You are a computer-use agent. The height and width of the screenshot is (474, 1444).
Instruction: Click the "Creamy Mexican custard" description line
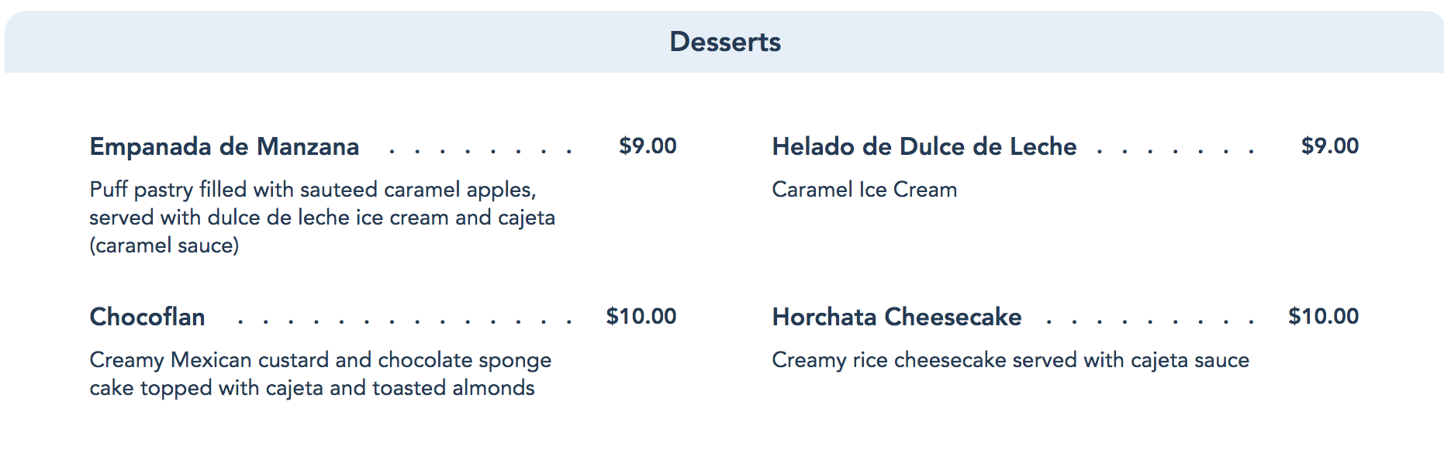pyautogui.click(x=320, y=360)
